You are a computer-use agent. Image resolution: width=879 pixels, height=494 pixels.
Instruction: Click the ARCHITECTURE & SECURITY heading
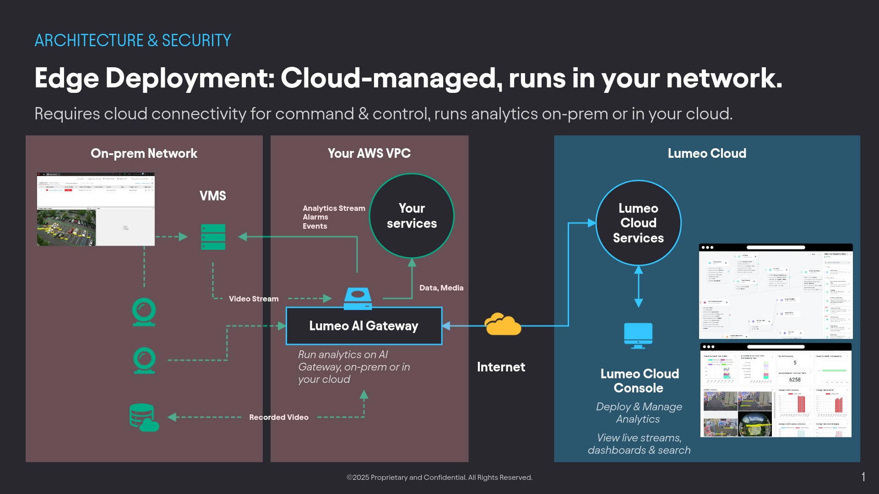coord(133,40)
